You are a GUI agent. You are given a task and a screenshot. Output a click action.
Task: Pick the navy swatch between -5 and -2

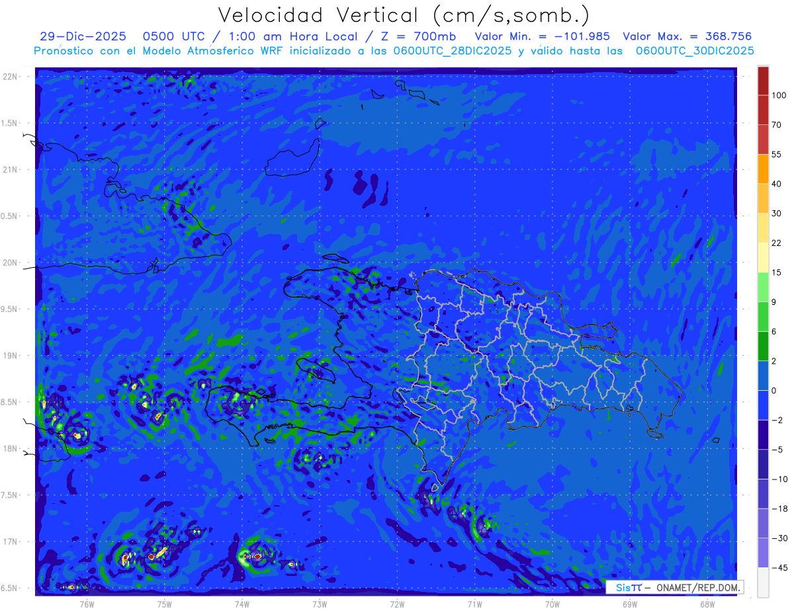point(763,434)
